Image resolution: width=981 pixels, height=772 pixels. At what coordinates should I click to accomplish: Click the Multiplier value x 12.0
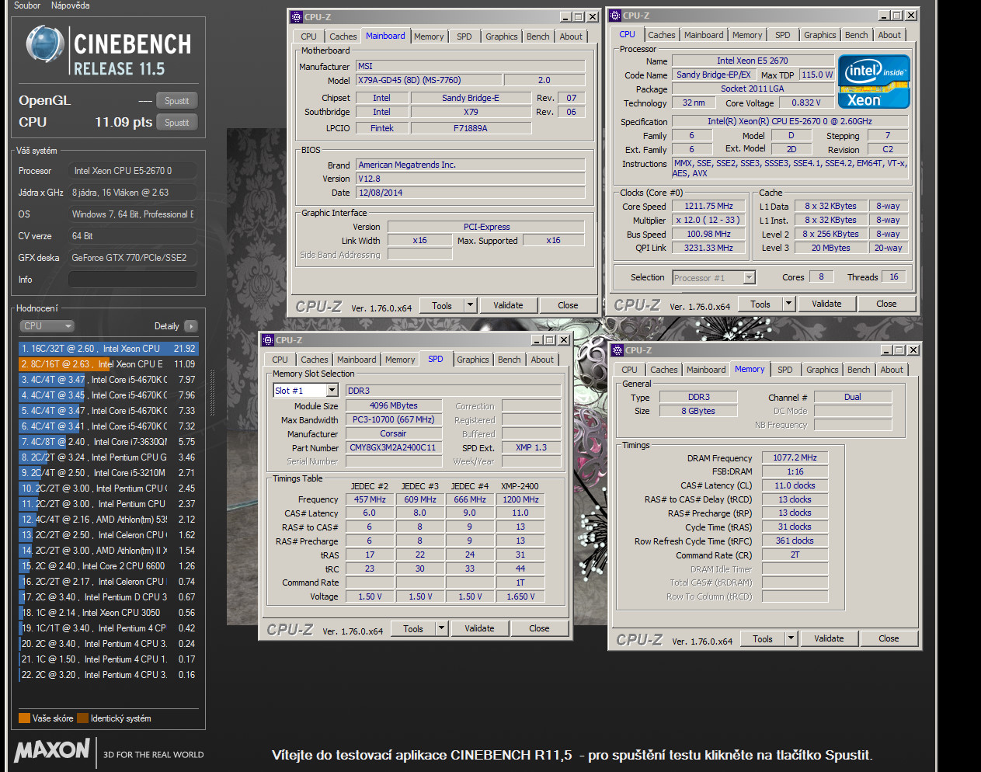(708, 221)
